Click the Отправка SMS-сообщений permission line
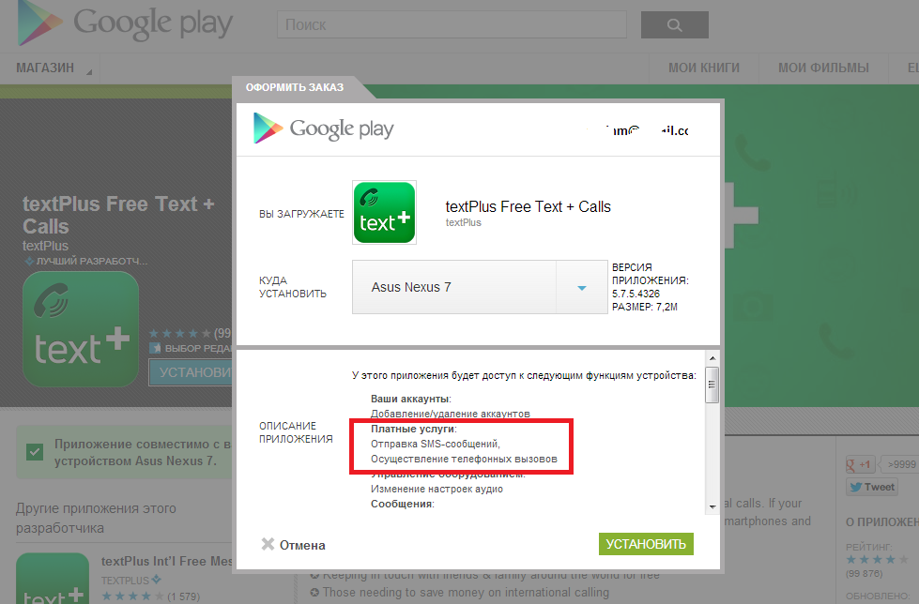 pos(436,444)
